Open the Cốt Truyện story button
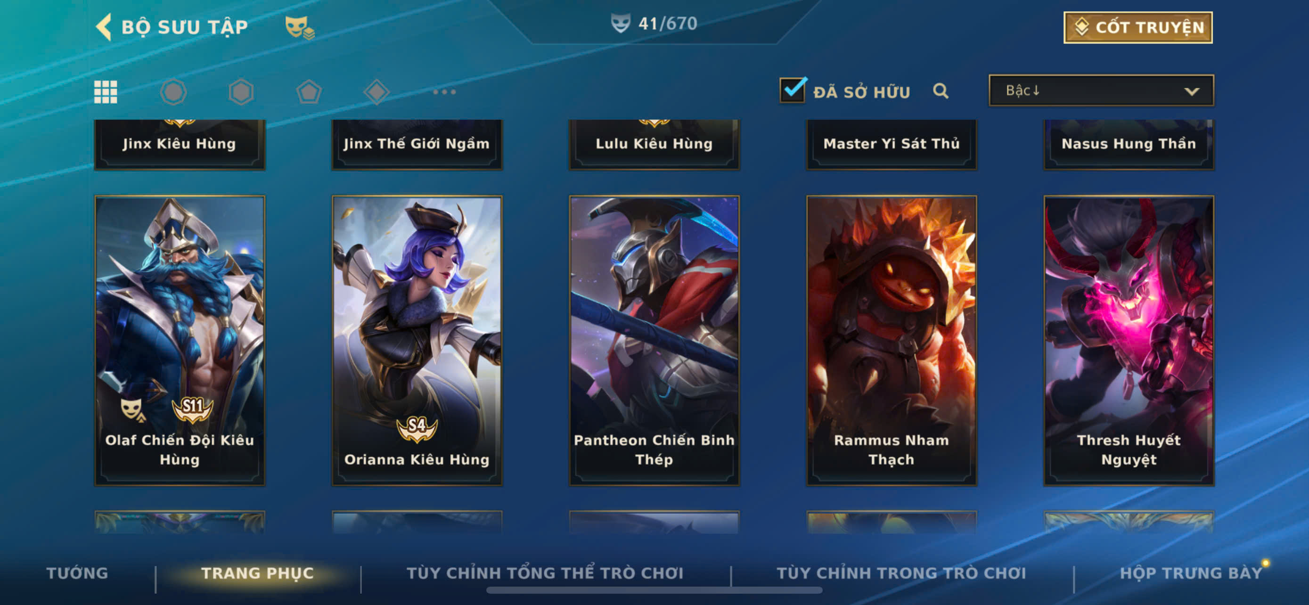Screen dimensions: 1309x605 [1138, 27]
